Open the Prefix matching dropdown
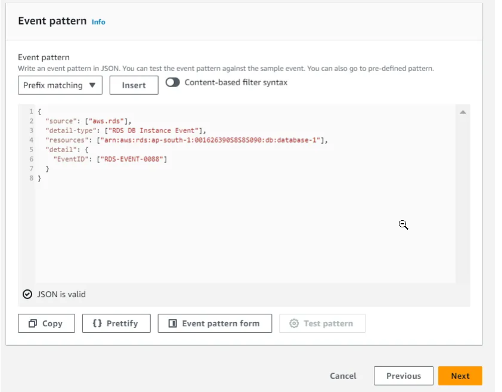Viewport: 502px width, 392px height. tap(60, 85)
